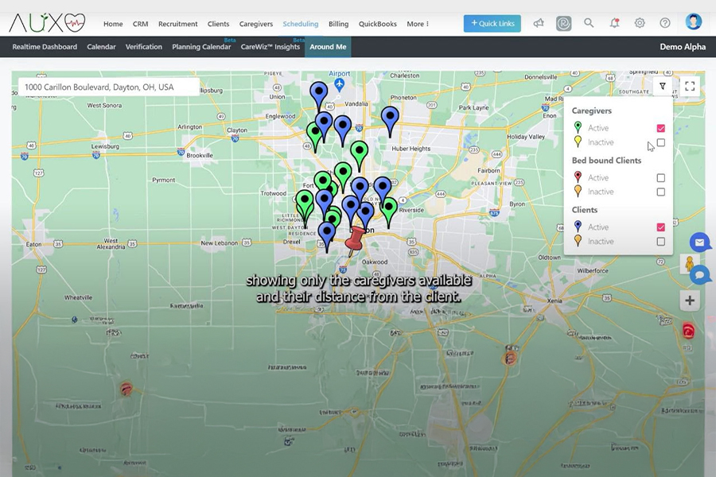Screen dimensions: 716x477
Task: Uncheck the Active Caregivers checkbox
Action: pyautogui.click(x=660, y=128)
